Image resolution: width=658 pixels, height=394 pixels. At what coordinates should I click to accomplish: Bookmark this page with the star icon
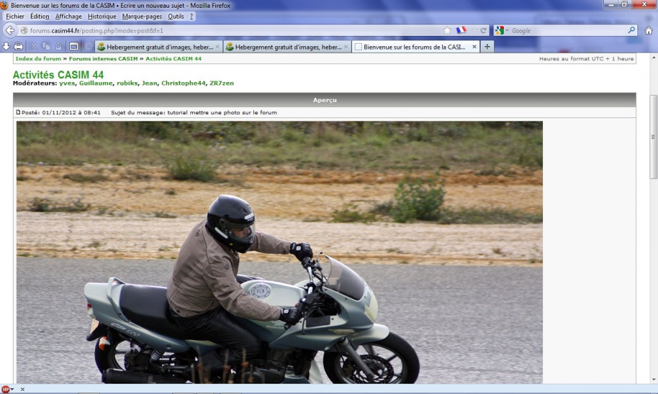[447, 30]
